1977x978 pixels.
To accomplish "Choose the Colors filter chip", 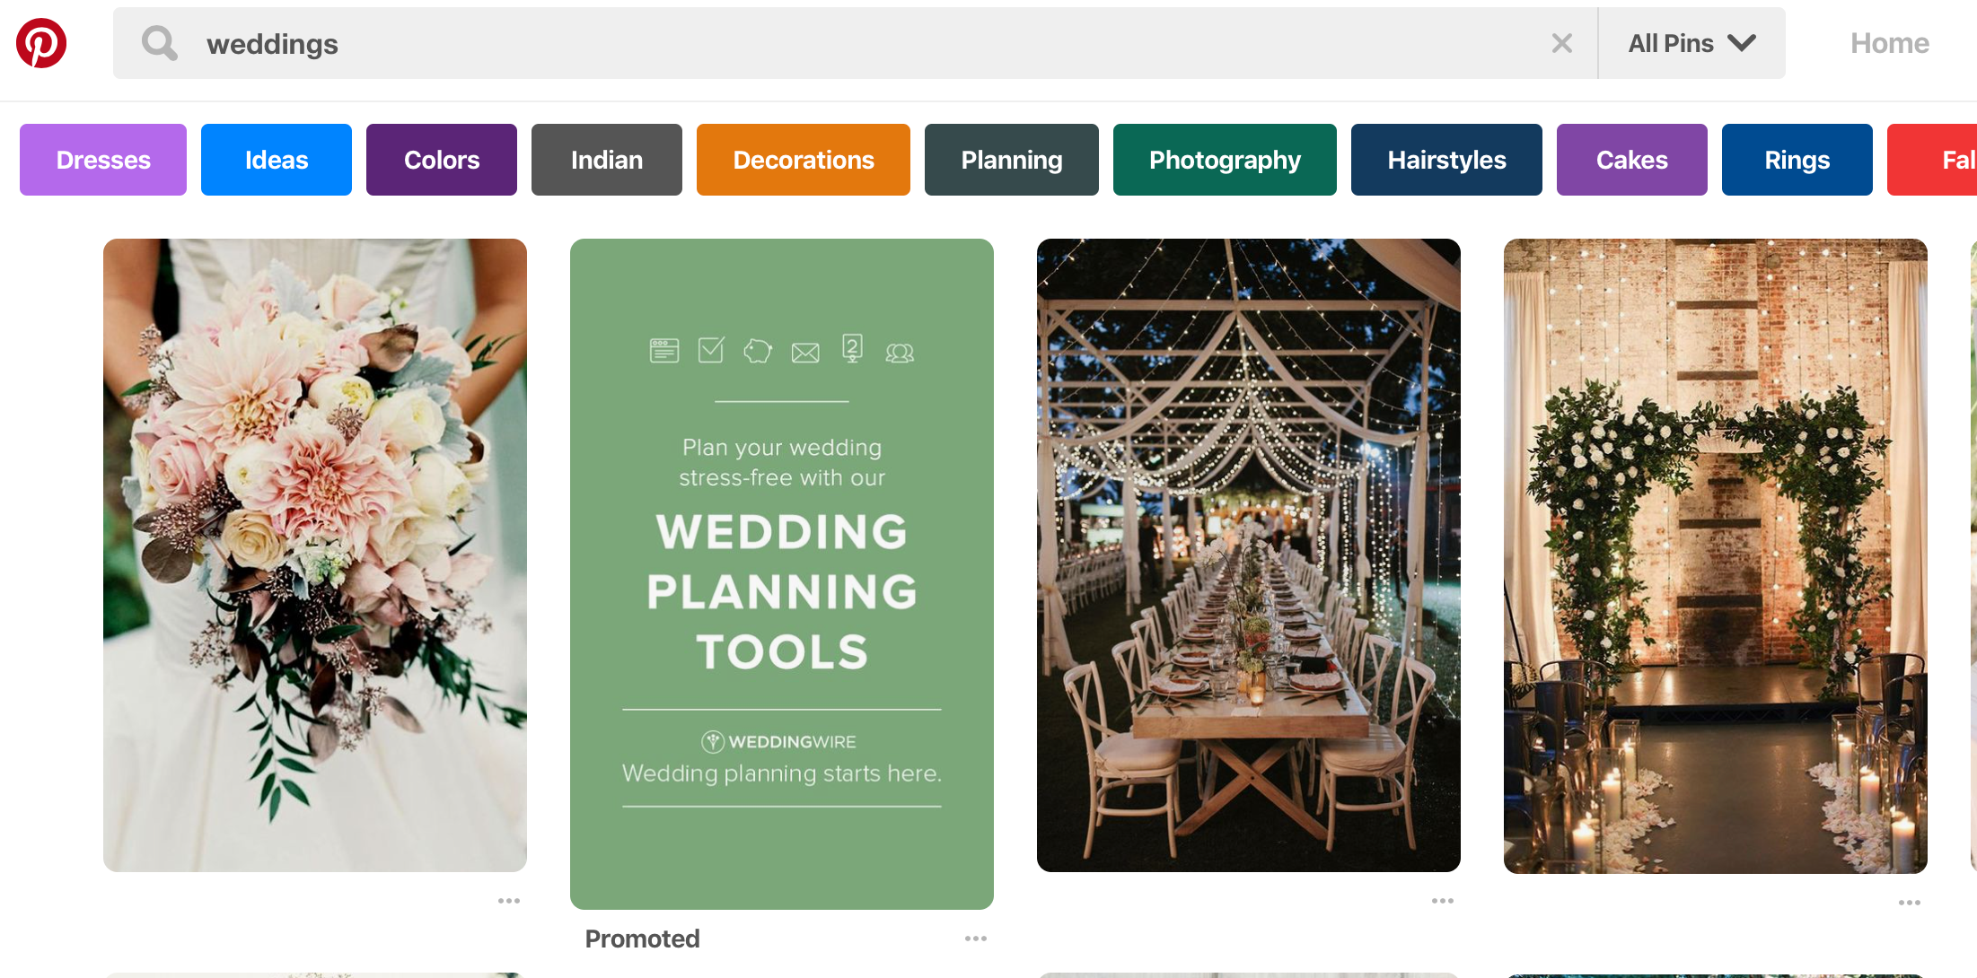I will tap(442, 160).
